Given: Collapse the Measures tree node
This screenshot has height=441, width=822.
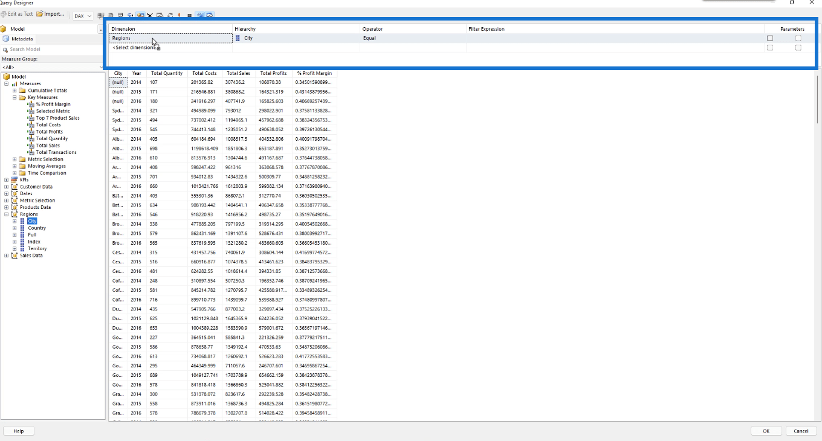Looking at the screenshot, I should tap(7, 84).
